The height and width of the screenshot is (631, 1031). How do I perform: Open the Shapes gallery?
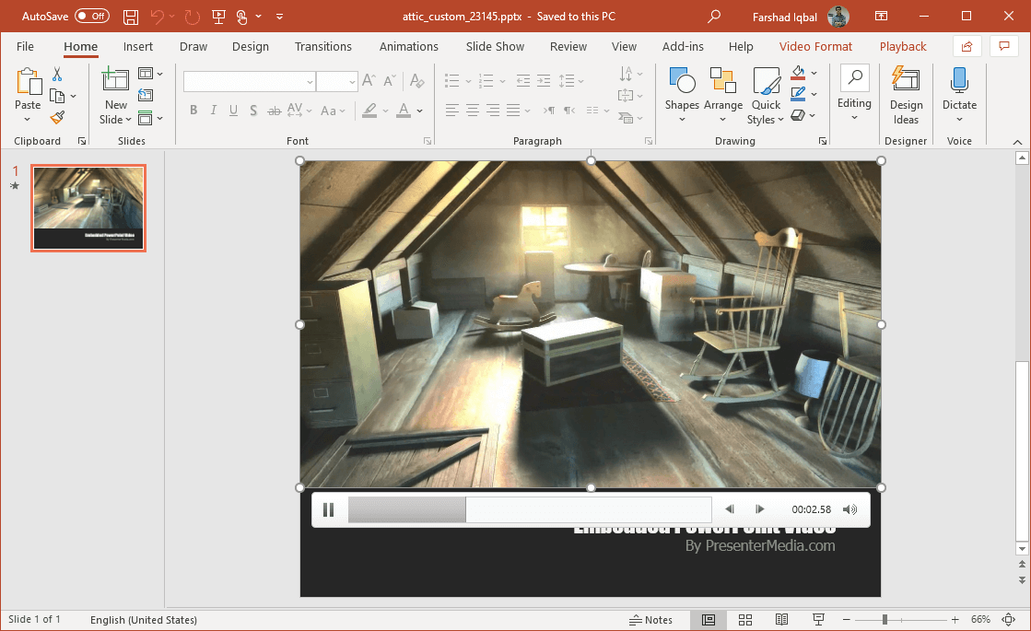[682, 95]
